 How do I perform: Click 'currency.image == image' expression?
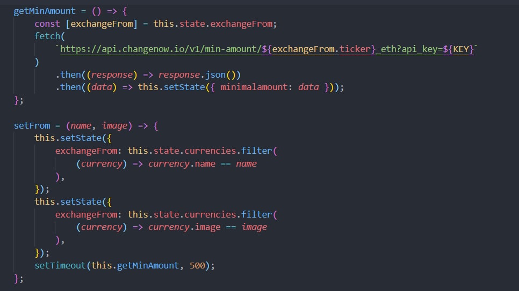click(x=207, y=227)
